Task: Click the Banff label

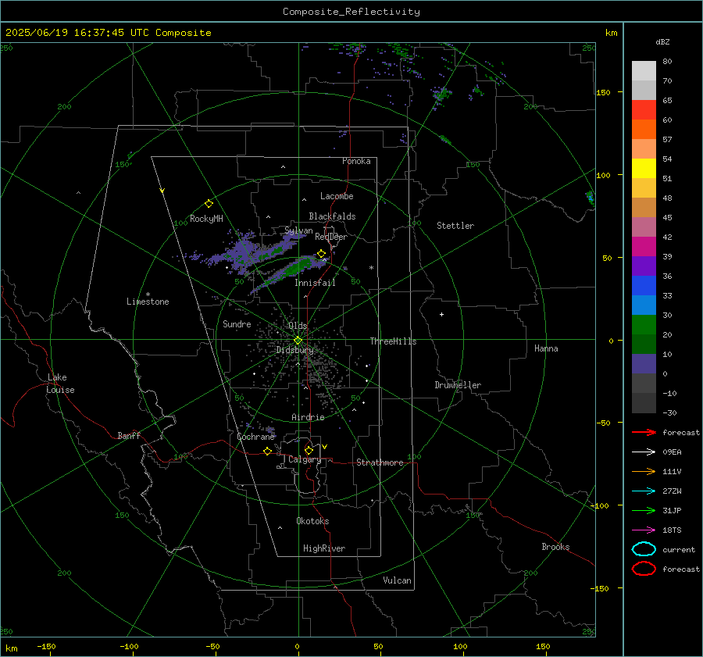Action: [x=129, y=435]
